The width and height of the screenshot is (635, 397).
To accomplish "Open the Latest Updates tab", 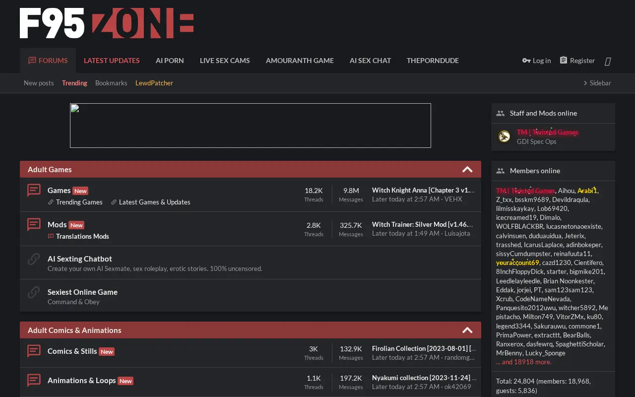I will click(x=112, y=61).
